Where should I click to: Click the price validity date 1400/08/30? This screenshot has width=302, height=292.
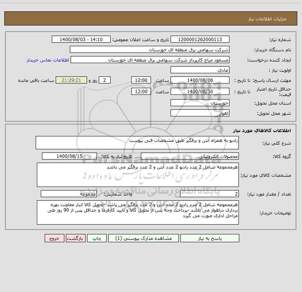(200, 91)
